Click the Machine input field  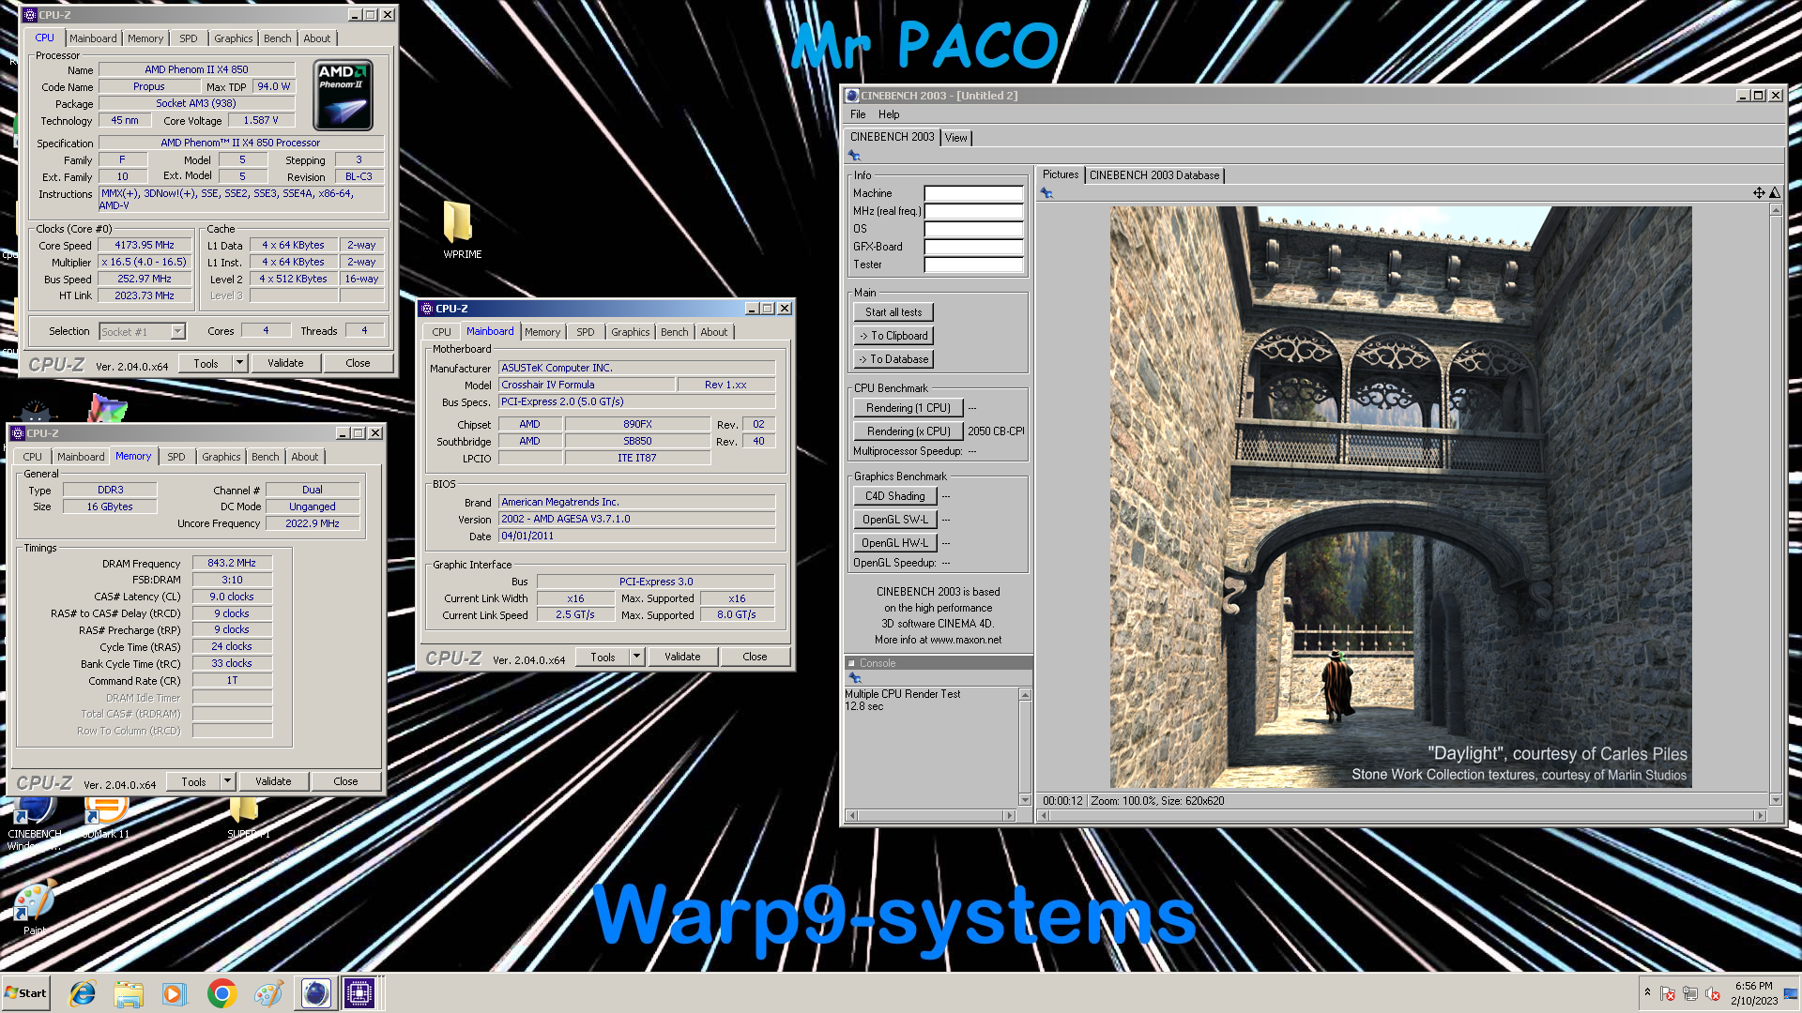[973, 193]
